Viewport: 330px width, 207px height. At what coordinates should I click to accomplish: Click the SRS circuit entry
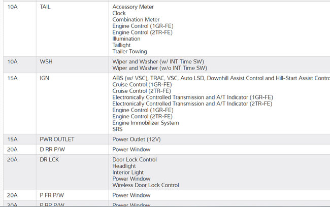pos(117,129)
